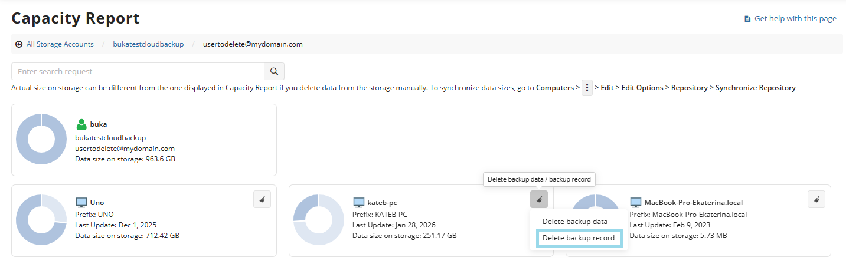Open bukatestcloudbackup breadcrumb link
The image size is (846, 264).
tap(148, 44)
